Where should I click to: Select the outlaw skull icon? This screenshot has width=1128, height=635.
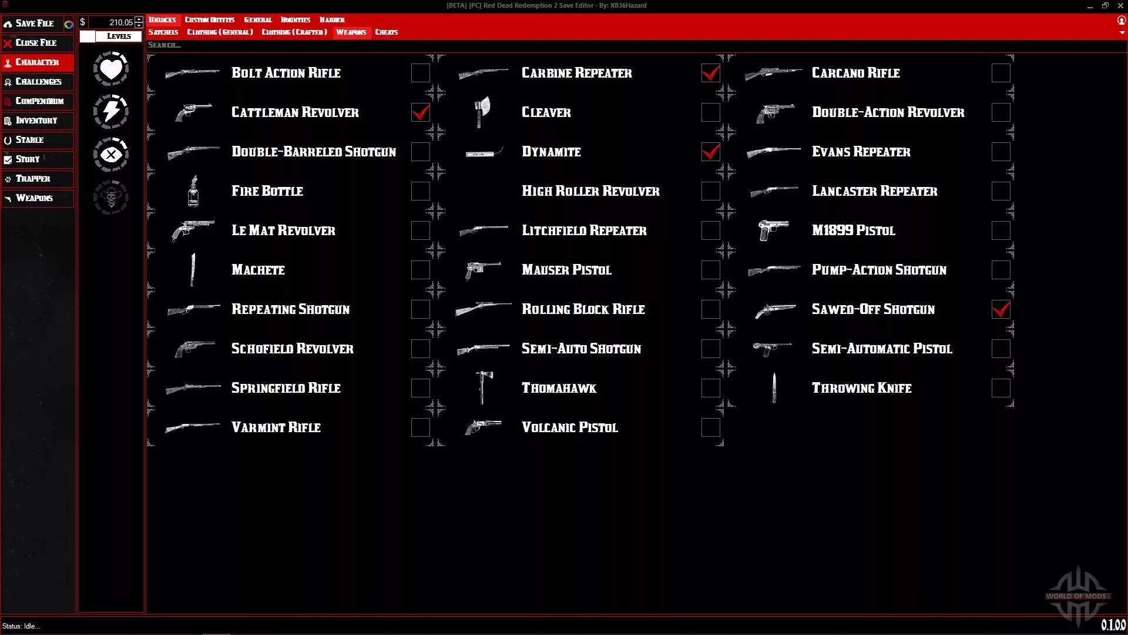pos(111,197)
